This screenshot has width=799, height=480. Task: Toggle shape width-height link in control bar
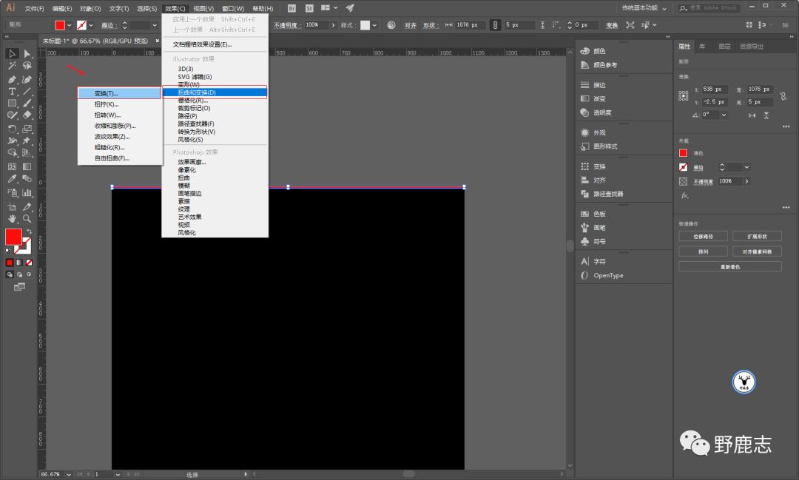point(495,25)
